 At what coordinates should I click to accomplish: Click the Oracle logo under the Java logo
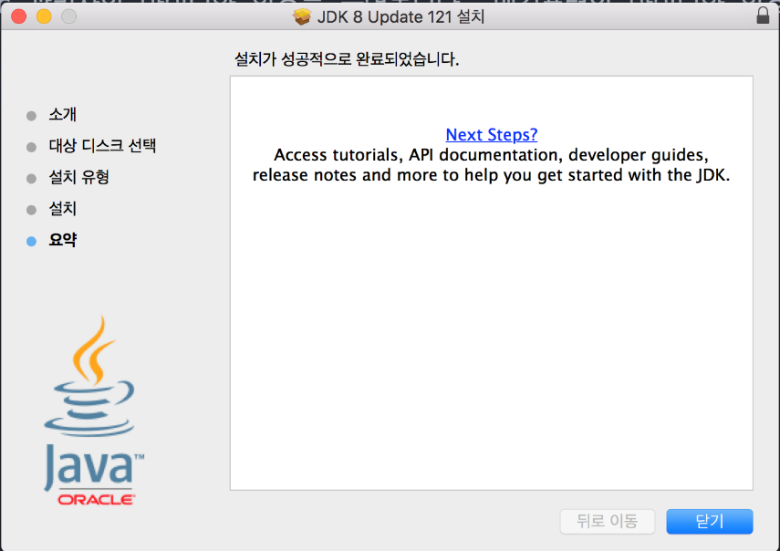[x=92, y=498]
